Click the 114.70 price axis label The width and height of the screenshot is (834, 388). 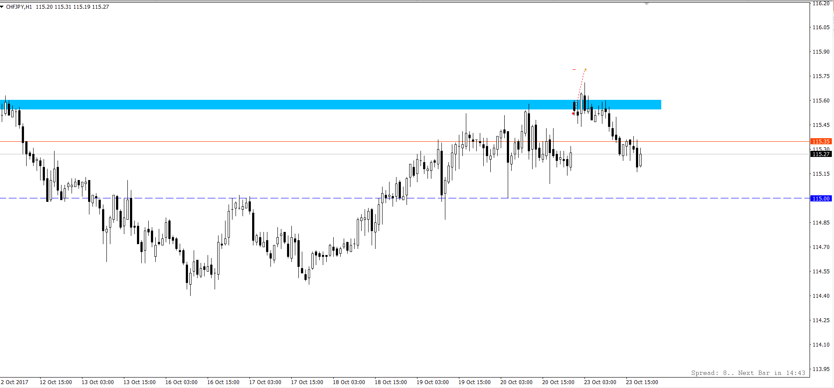[x=820, y=247]
